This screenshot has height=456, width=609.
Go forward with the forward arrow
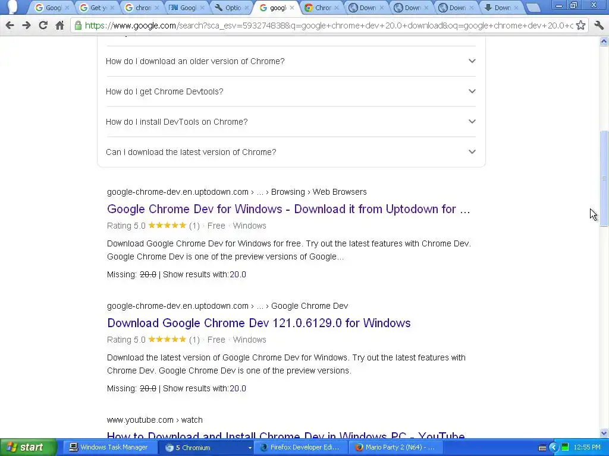[x=26, y=26]
